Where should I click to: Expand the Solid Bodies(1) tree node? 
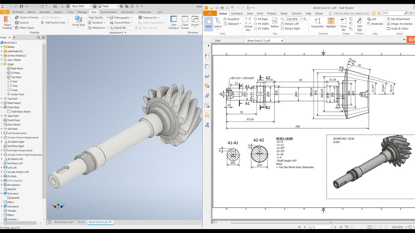coord(2,51)
